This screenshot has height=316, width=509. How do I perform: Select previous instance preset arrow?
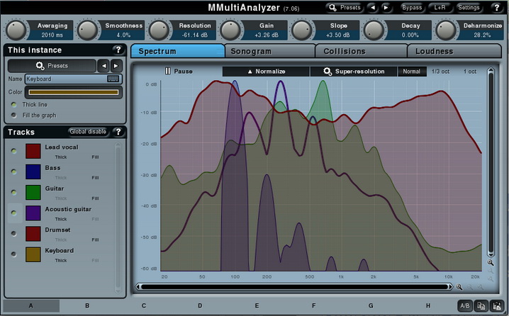tap(104, 66)
